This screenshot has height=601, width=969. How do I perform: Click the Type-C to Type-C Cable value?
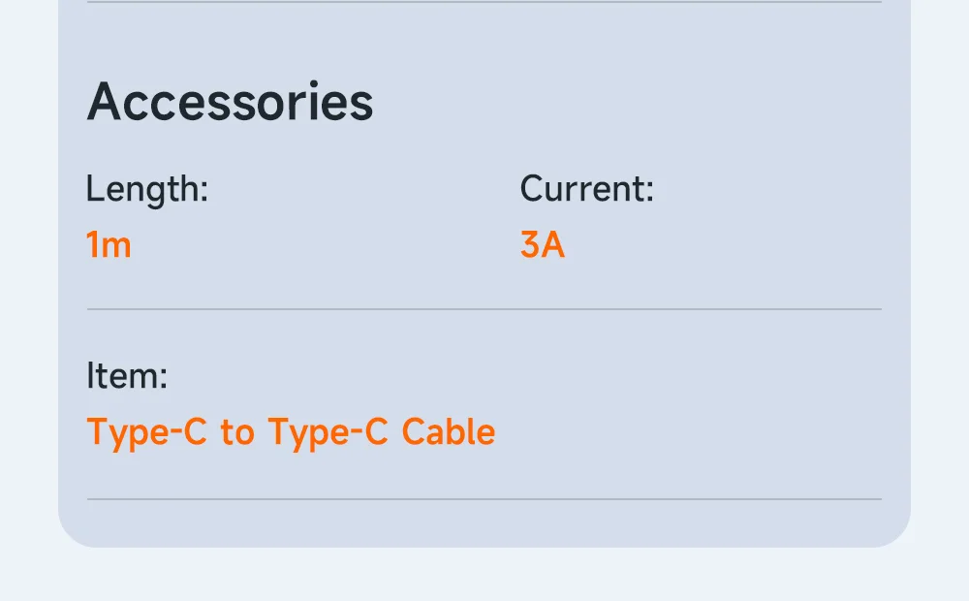tap(291, 432)
